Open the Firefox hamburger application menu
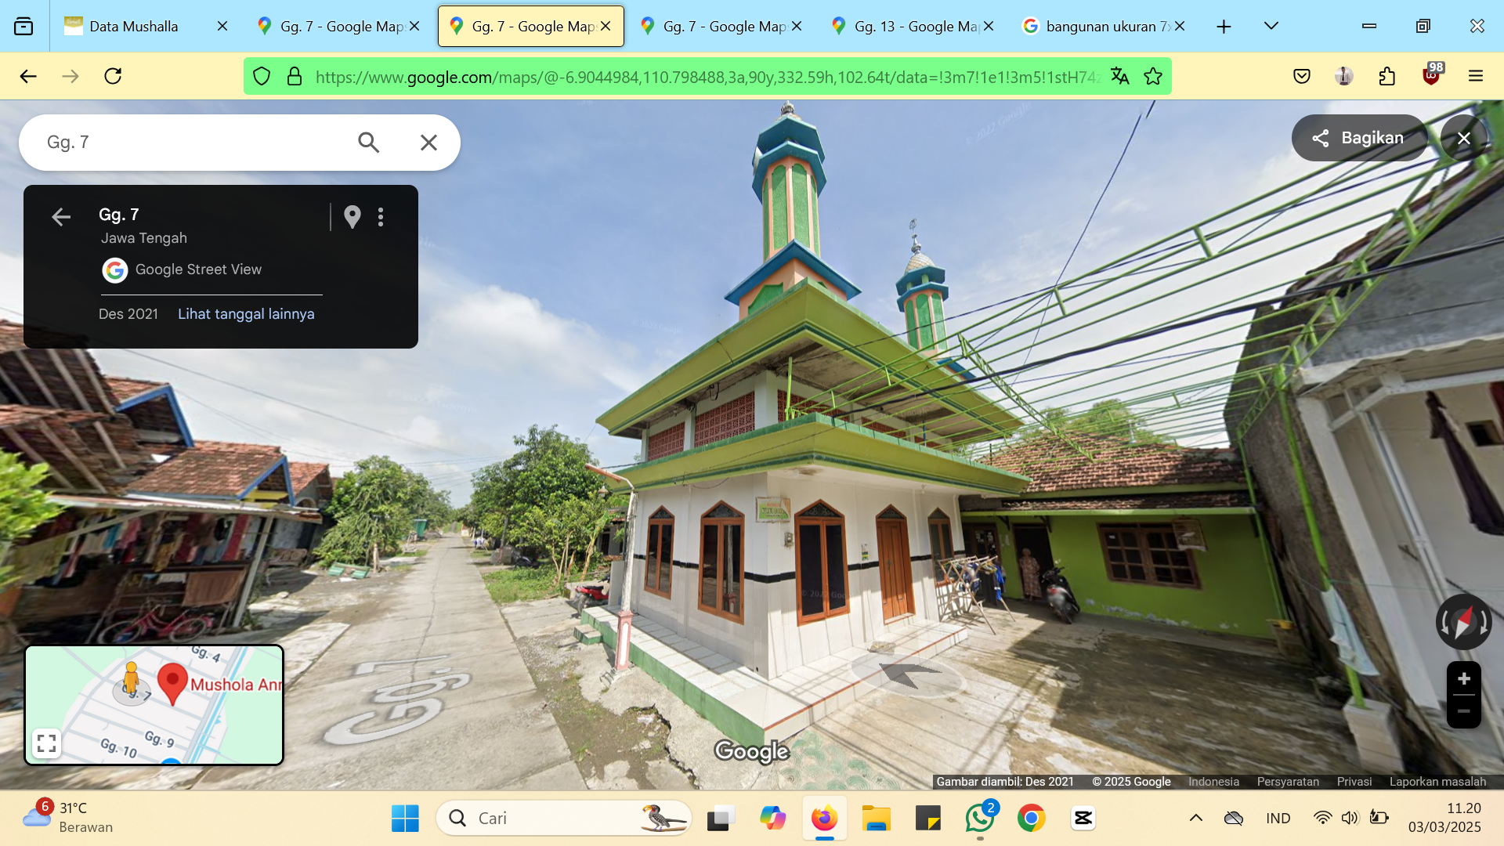Image resolution: width=1504 pixels, height=846 pixels. click(1476, 76)
